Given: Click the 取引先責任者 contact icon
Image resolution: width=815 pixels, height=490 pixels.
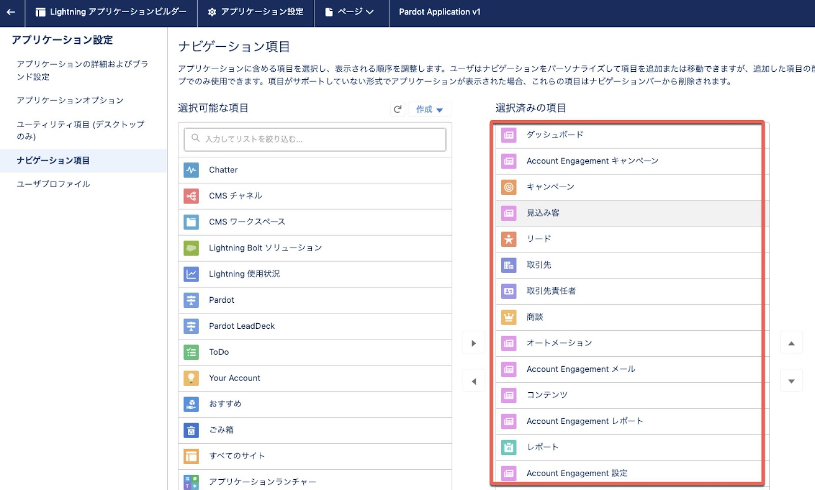Looking at the screenshot, I should click(509, 291).
